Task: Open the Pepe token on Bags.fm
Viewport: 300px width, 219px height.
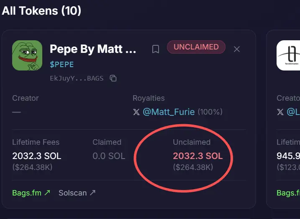Action: (x=31, y=193)
